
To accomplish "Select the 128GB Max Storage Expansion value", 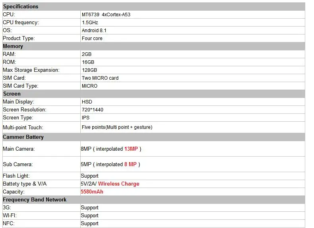I will [89, 70].
